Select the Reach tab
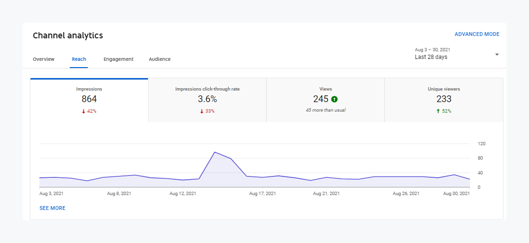Viewport: 529px width, 243px height. point(79,59)
